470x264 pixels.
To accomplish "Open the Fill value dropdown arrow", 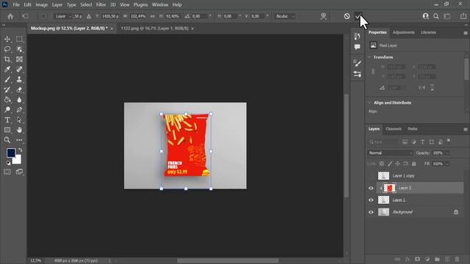I will point(447,164).
